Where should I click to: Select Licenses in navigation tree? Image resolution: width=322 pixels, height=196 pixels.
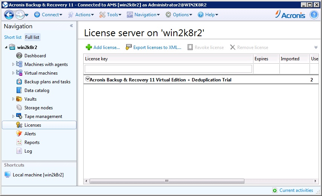[39, 125]
